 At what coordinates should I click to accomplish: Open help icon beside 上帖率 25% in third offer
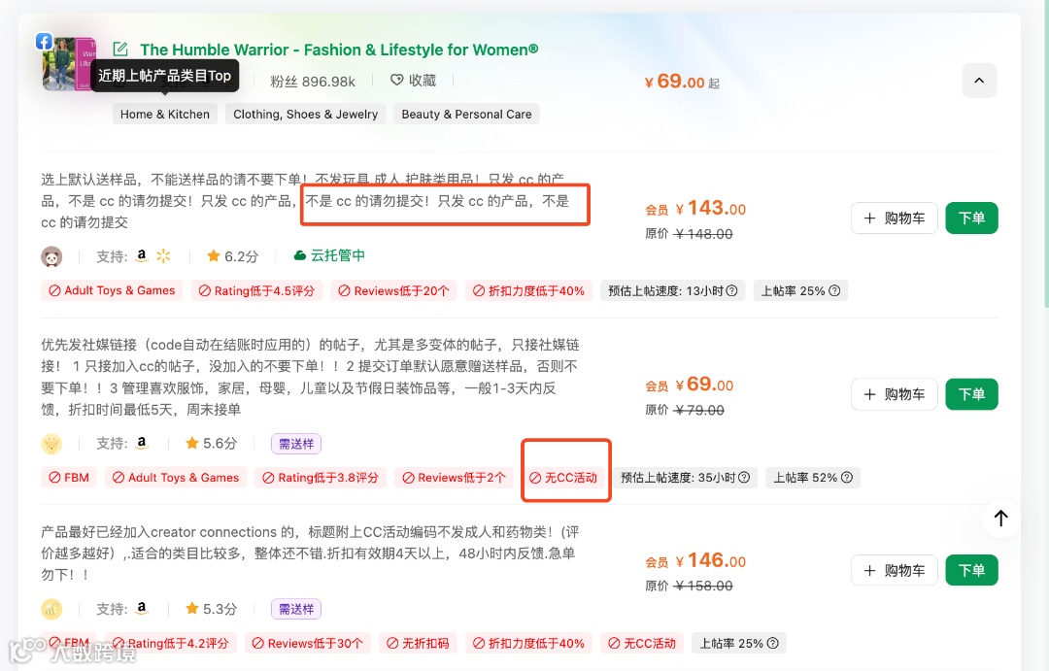(x=773, y=643)
